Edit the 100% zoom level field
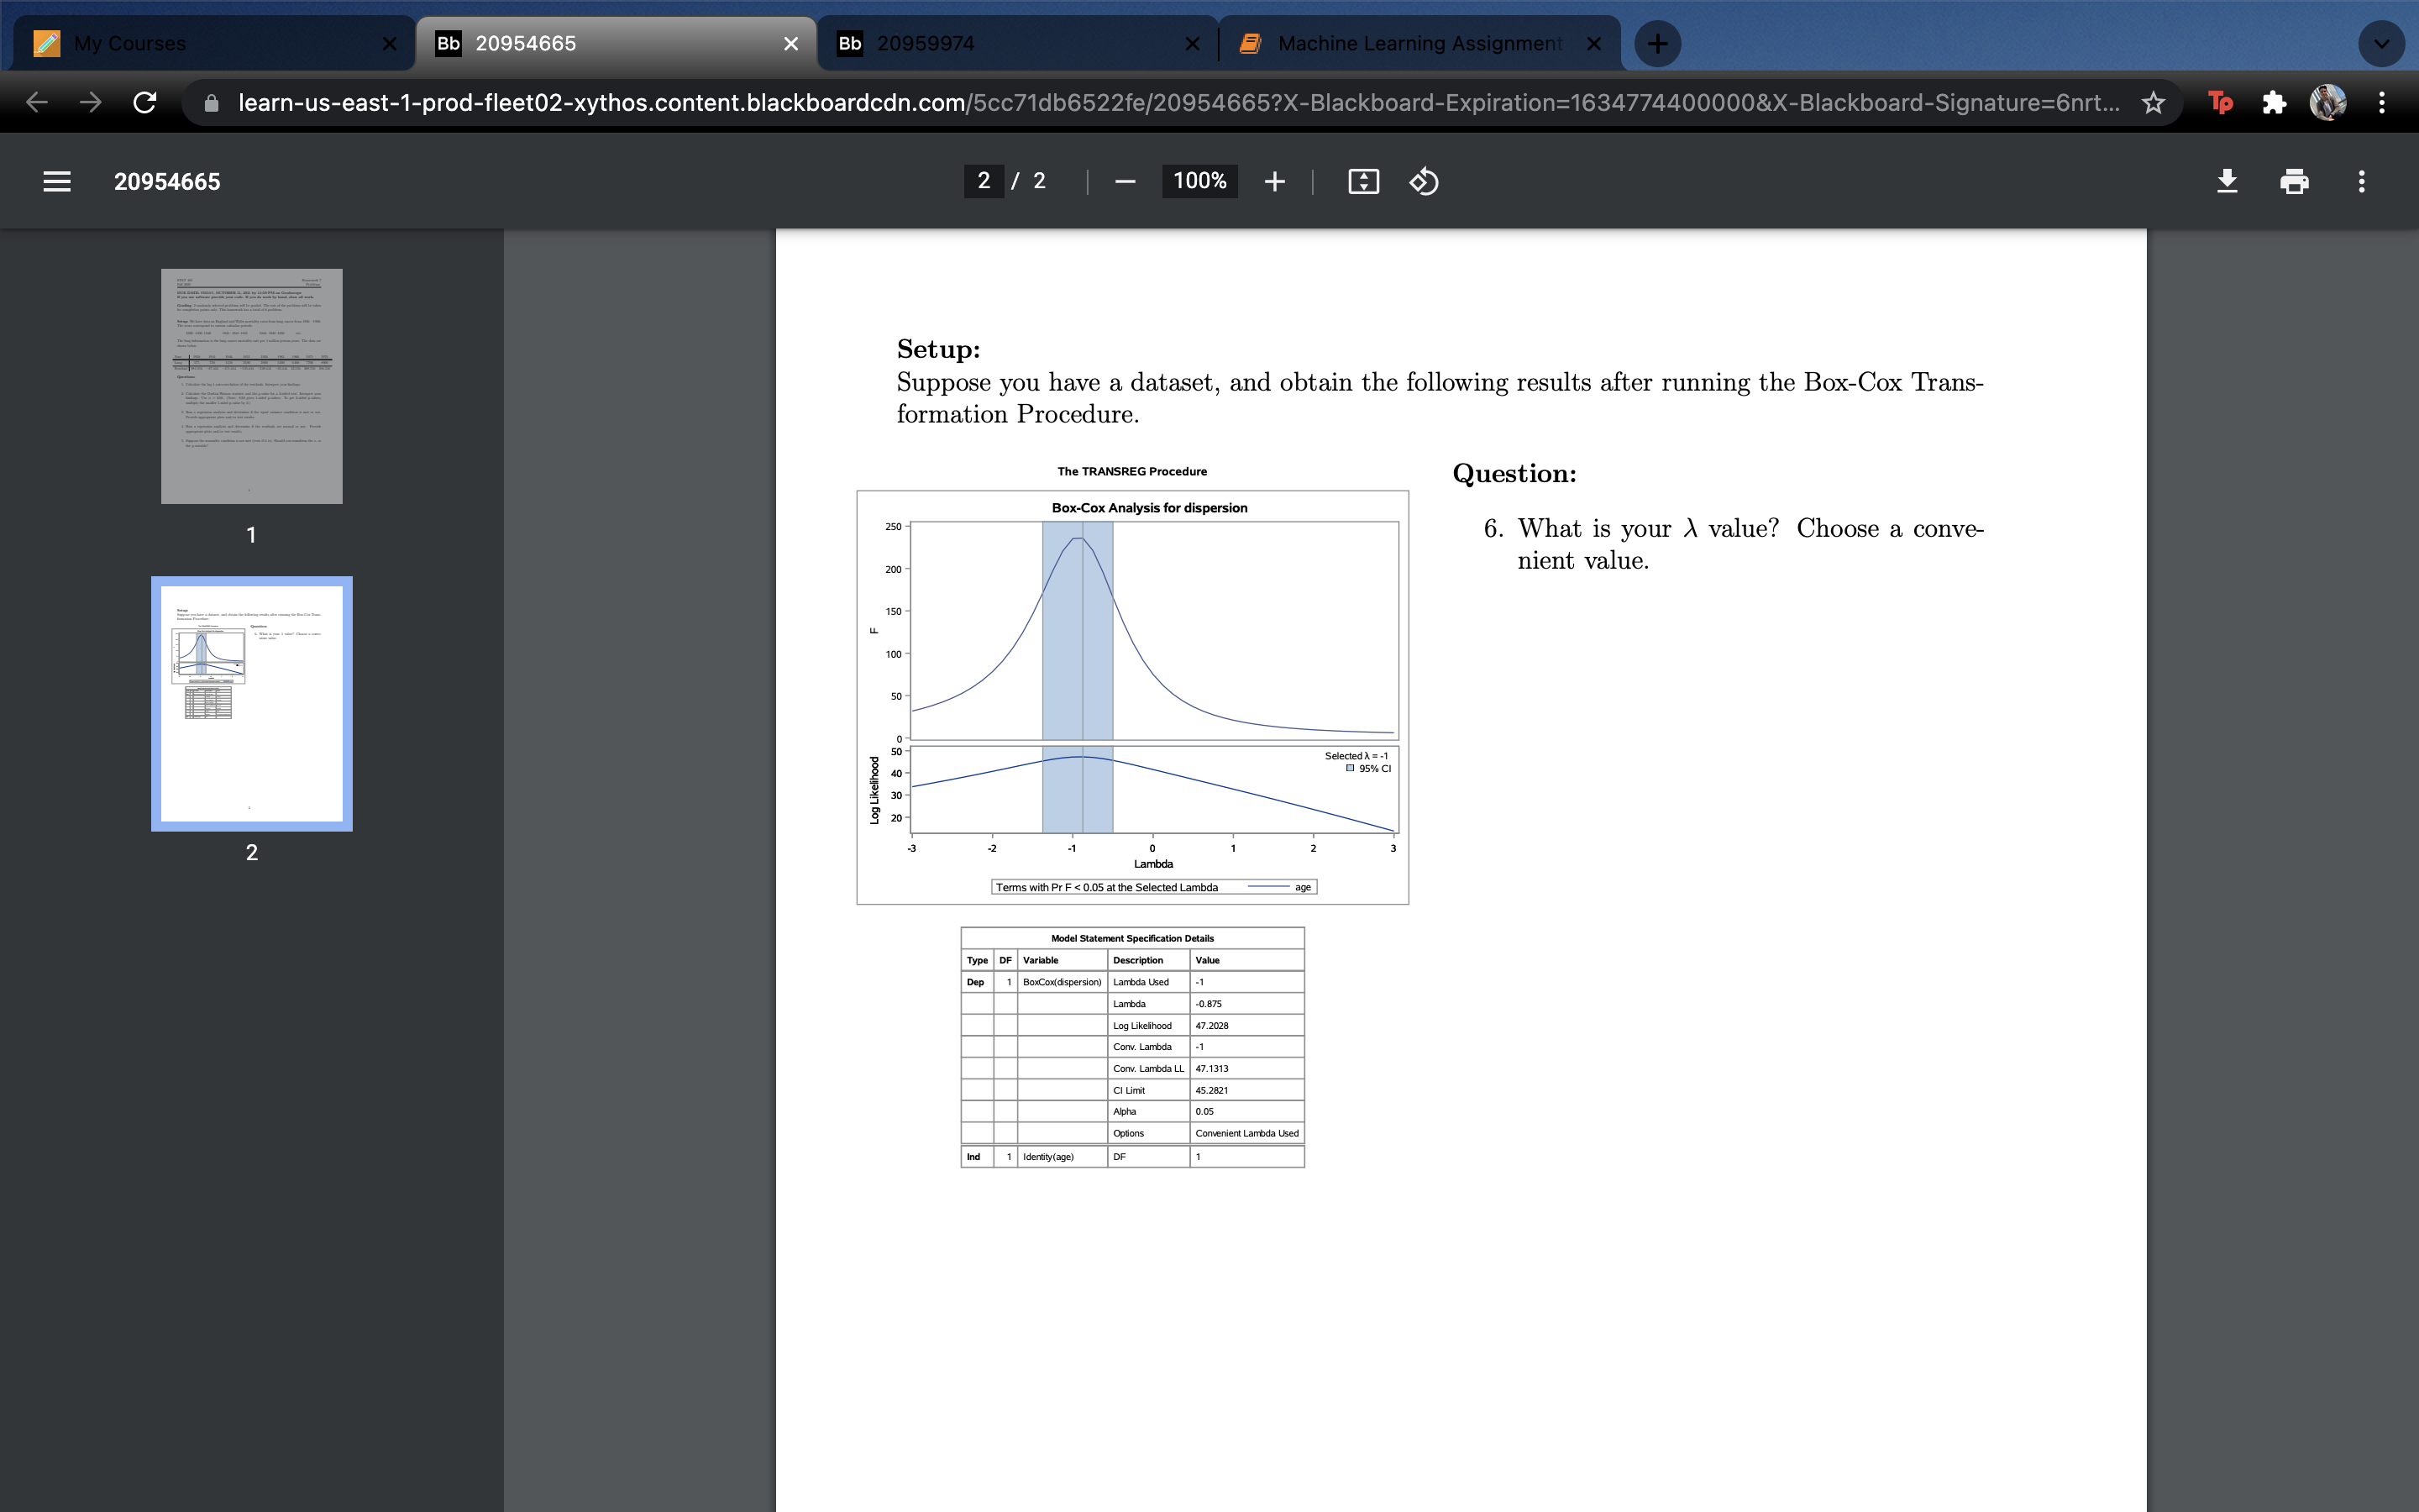 coord(1199,181)
